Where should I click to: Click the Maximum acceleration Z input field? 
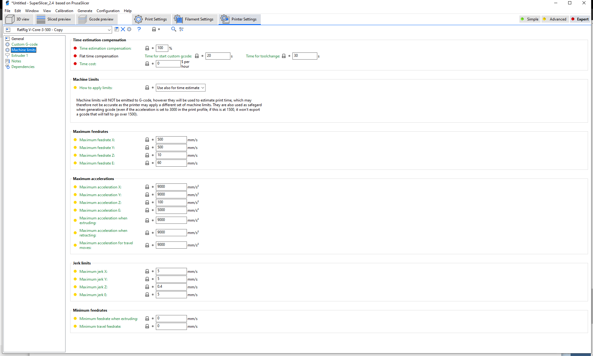pos(171,202)
